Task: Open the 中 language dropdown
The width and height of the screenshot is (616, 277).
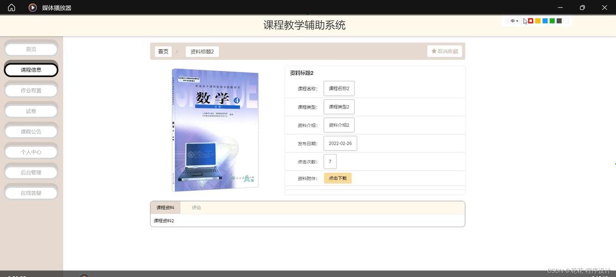Action: (514, 21)
